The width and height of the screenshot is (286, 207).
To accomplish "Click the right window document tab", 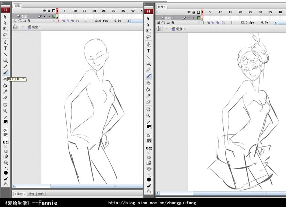I will pos(161,7).
